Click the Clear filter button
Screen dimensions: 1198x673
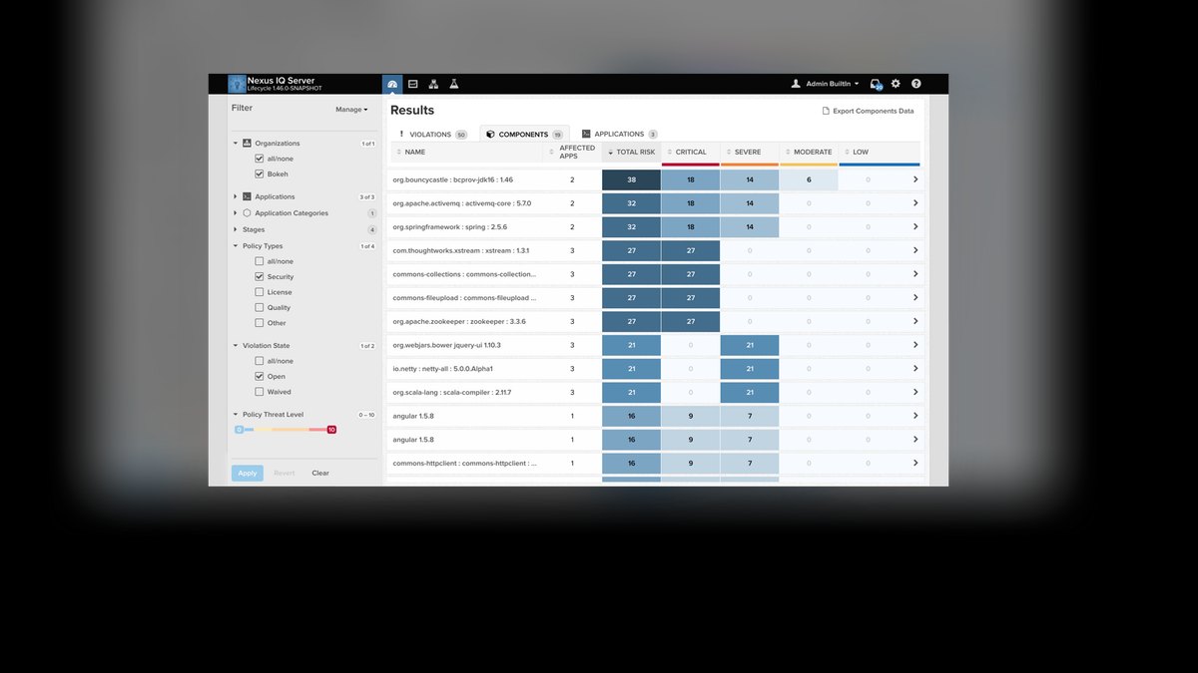pyautogui.click(x=320, y=473)
